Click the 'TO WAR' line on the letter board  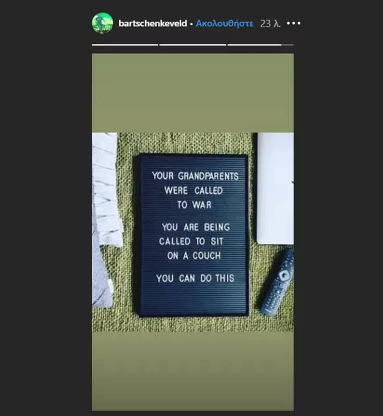tap(194, 205)
